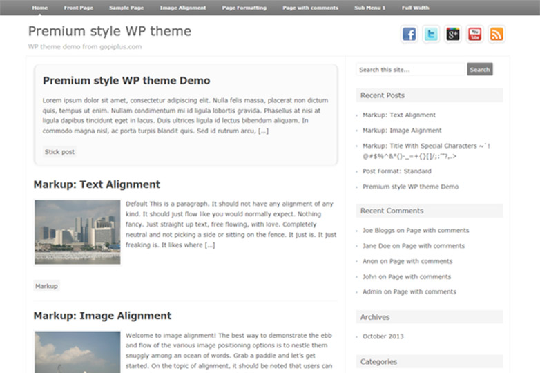
Task: Click the Recent Comments widget heading
Action: [x=430, y=211]
